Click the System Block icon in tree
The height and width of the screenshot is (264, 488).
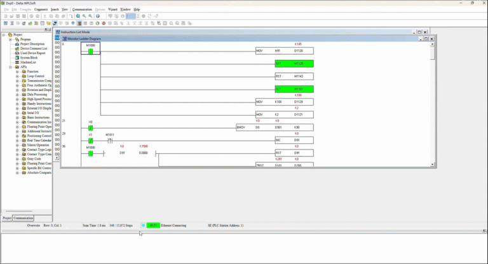point(17,58)
